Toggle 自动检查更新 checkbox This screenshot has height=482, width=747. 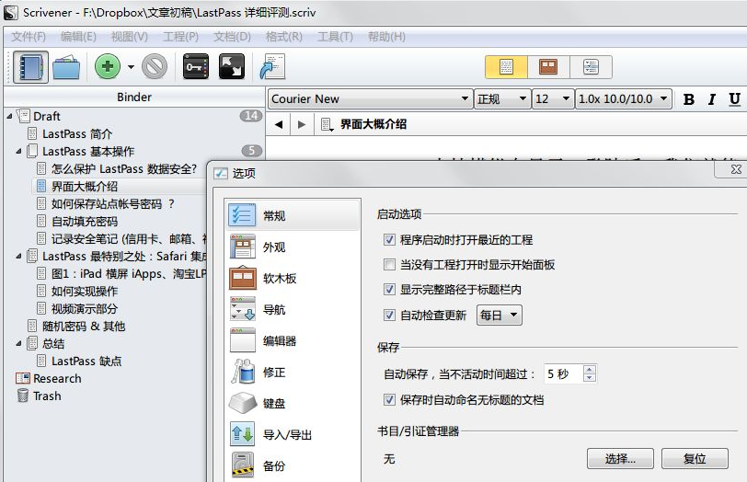tap(389, 315)
